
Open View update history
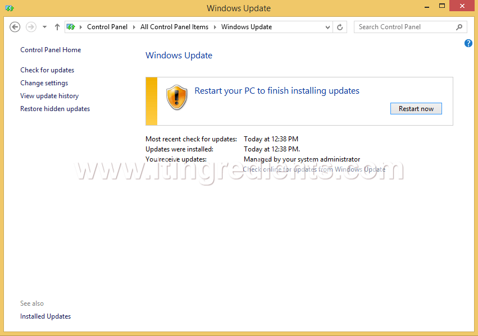tap(49, 95)
